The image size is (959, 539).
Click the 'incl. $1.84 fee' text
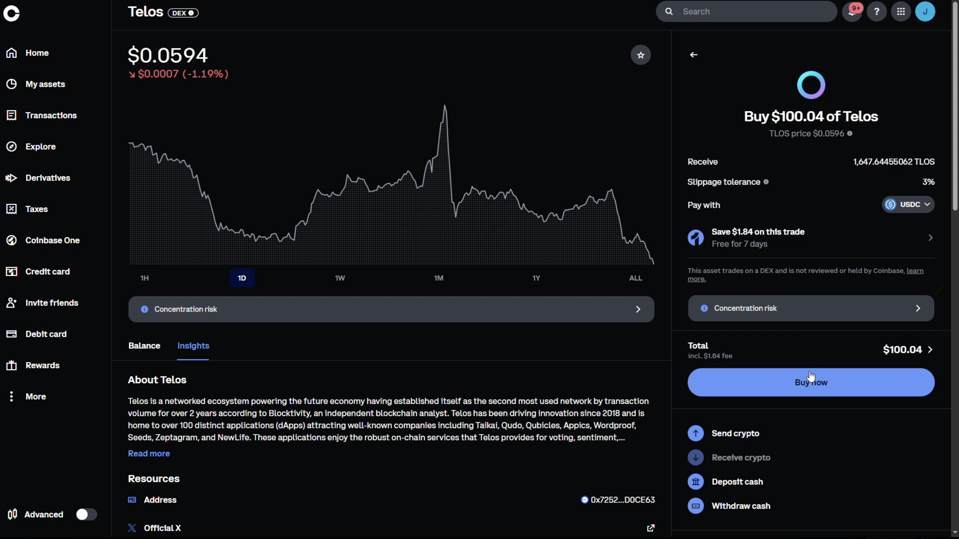(x=710, y=356)
